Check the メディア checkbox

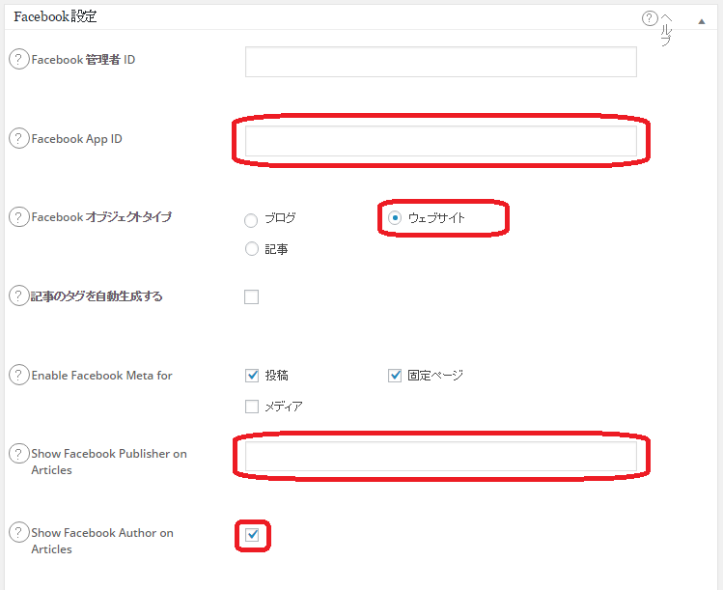pyautogui.click(x=252, y=407)
